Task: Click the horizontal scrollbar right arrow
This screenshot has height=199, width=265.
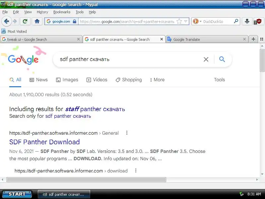Action: click(x=257, y=179)
